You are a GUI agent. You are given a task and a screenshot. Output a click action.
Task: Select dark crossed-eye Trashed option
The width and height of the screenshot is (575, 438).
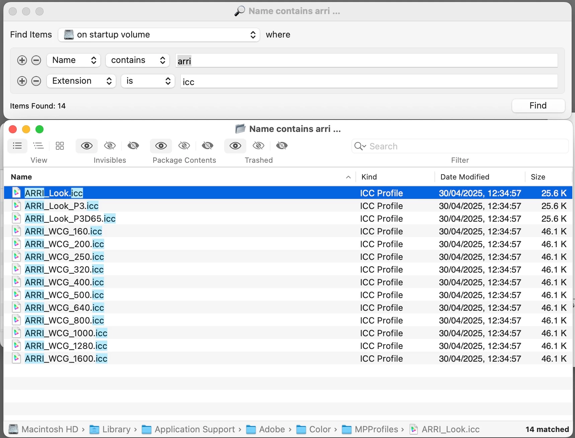(x=282, y=146)
